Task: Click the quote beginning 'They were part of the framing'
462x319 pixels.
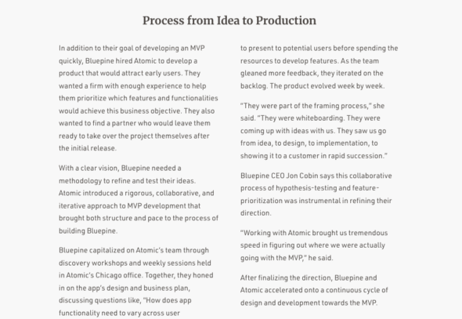Action: pos(314,131)
